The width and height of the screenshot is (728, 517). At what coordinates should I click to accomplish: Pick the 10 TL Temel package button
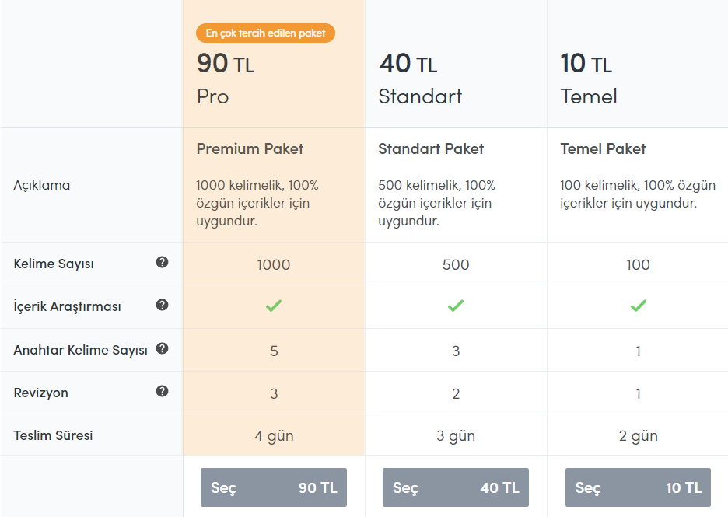click(x=638, y=487)
